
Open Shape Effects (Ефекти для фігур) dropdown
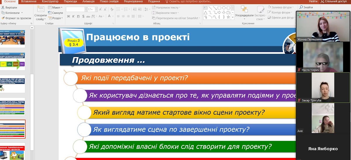pos(281,18)
